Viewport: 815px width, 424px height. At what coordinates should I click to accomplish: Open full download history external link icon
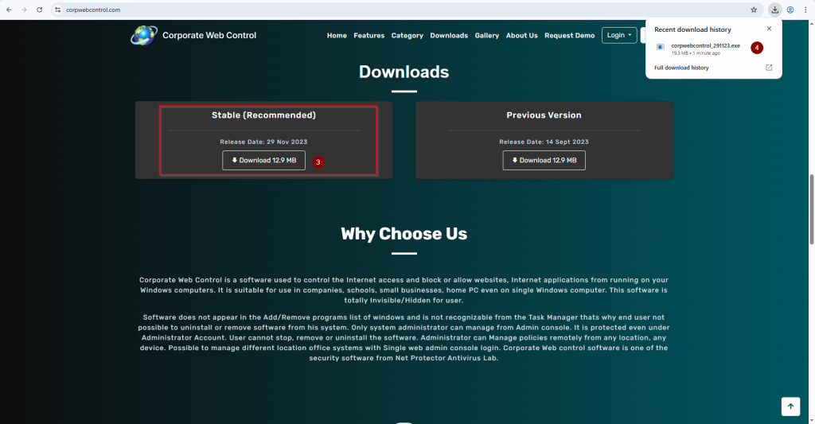769,68
